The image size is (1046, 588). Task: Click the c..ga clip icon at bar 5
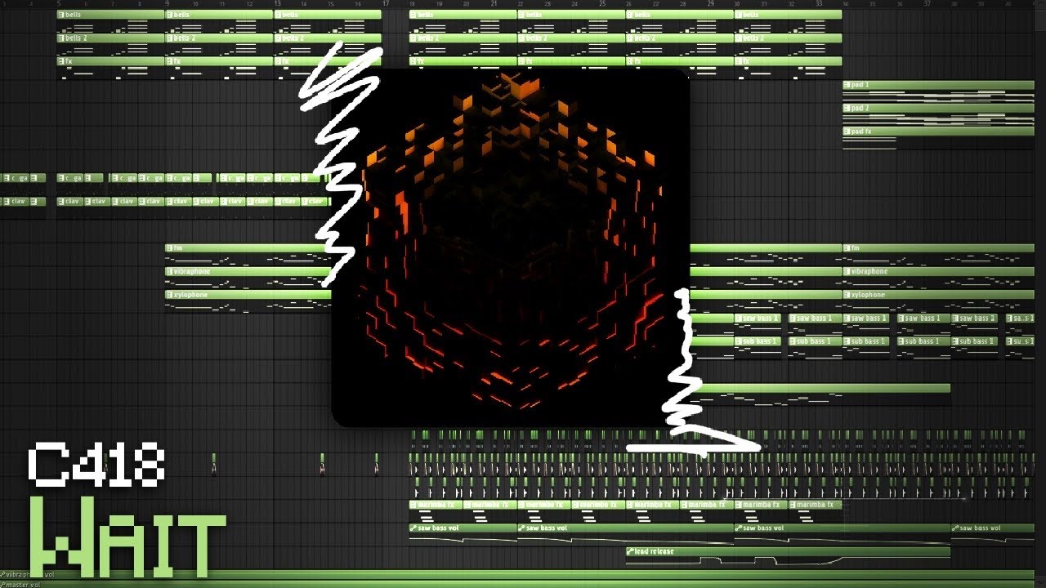coord(61,178)
